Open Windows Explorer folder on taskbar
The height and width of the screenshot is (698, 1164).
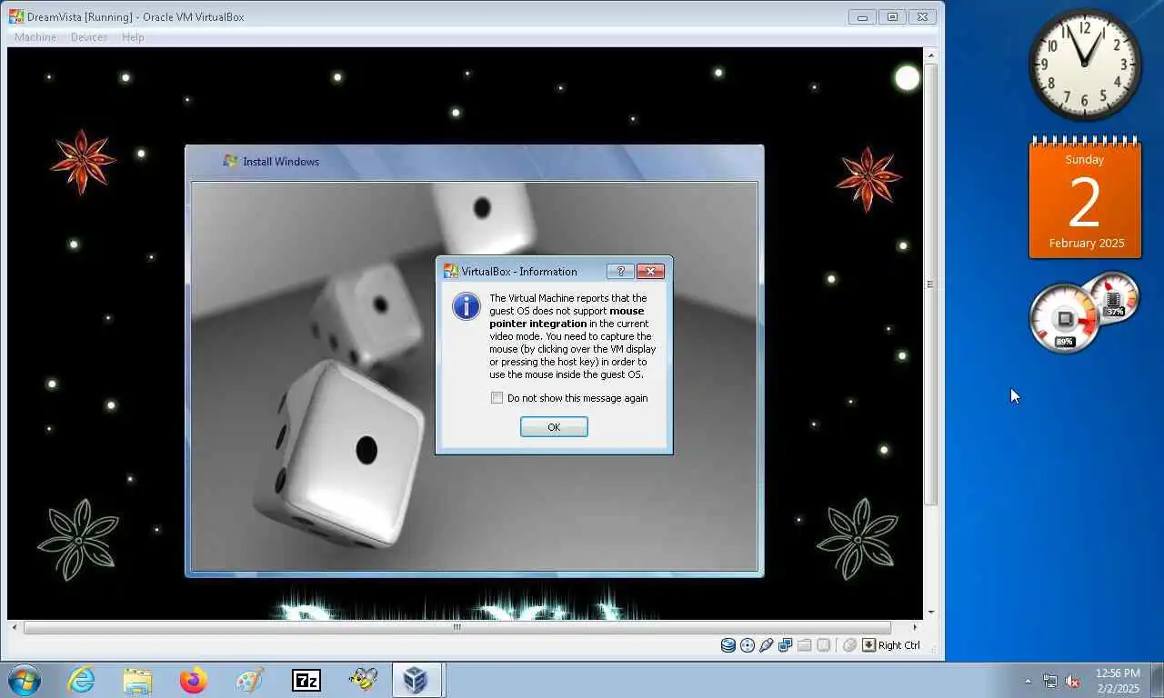(x=137, y=680)
